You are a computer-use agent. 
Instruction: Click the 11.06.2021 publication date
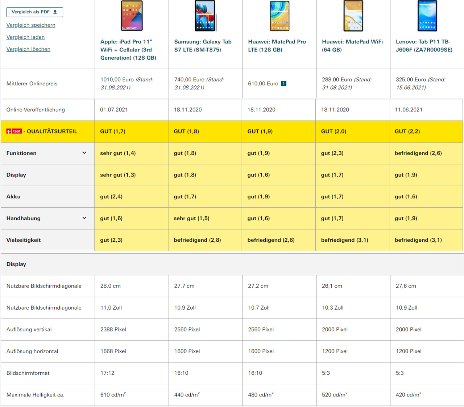point(409,110)
